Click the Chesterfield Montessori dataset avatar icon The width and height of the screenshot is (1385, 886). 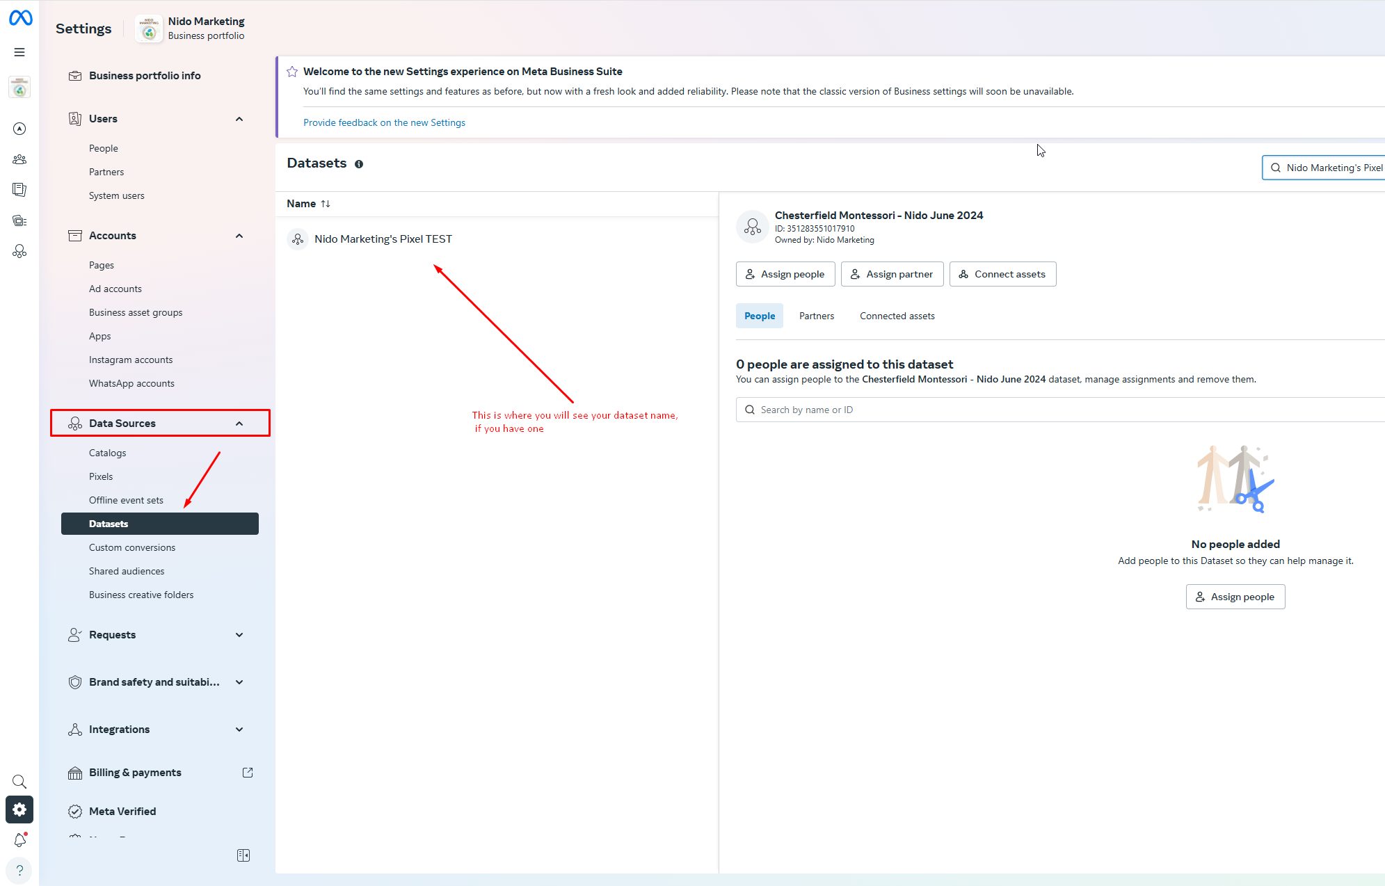(753, 227)
